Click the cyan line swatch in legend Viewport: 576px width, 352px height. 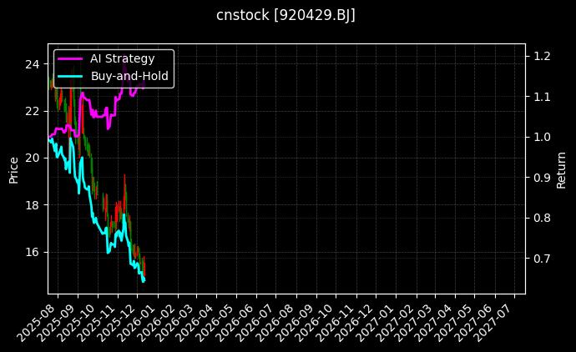70,76
